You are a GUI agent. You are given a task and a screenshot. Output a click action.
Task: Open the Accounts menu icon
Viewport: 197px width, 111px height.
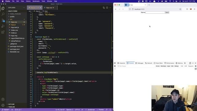pos(3,99)
